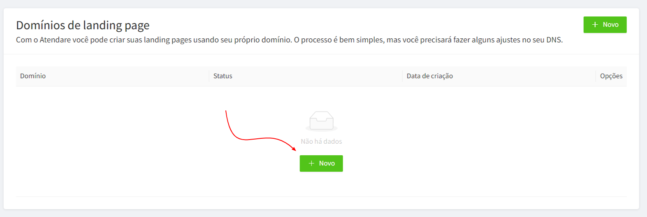Screen dimensions: 647x217
Task: Click the Não há dados placeholder text
Action: 321,141
